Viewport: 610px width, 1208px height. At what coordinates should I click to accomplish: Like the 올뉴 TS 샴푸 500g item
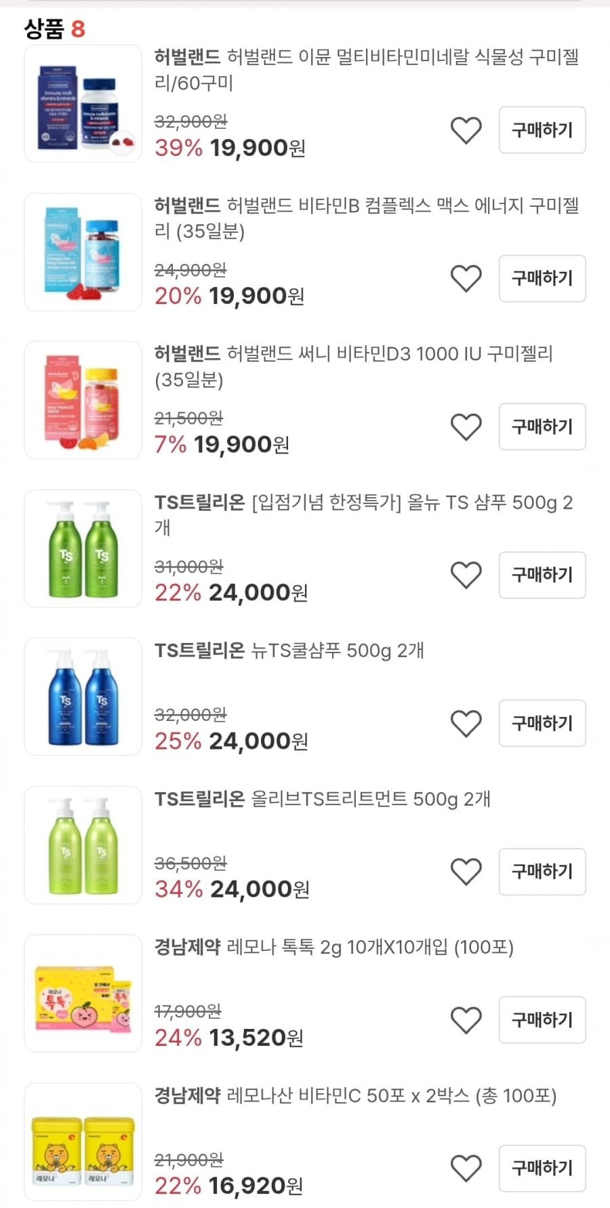click(466, 575)
